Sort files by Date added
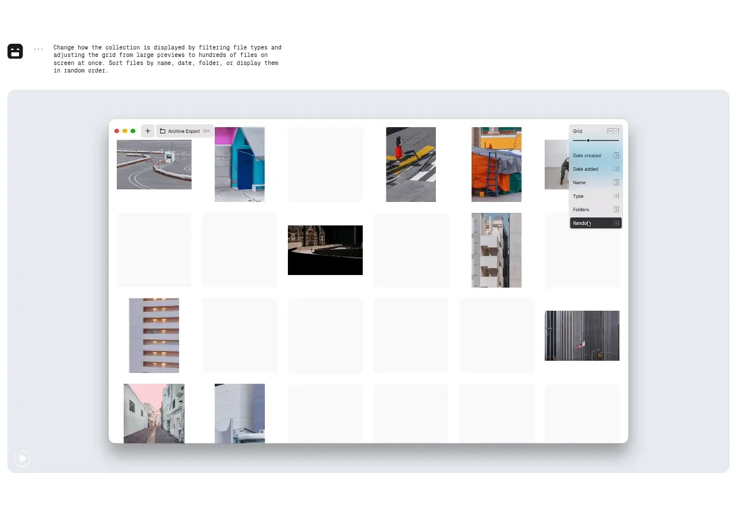This screenshot has width=737, height=523. coord(595,169)
